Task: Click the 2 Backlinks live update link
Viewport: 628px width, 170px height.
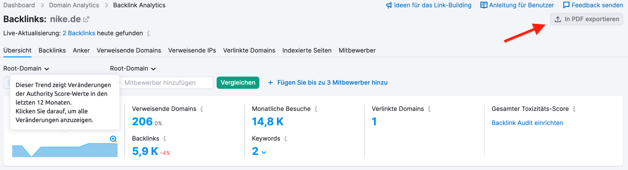Action: (79, 33)
